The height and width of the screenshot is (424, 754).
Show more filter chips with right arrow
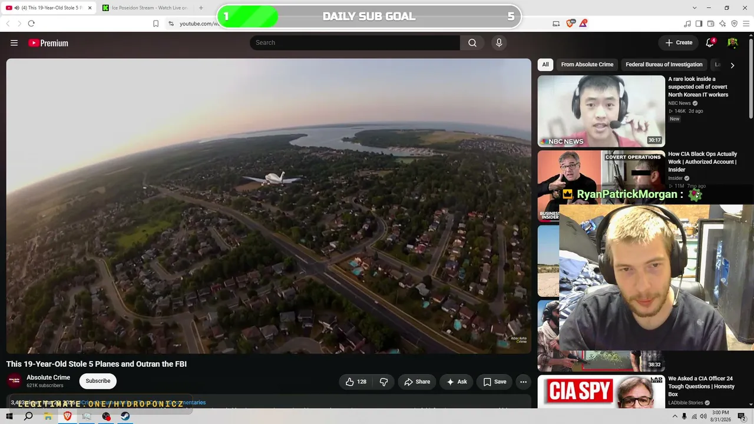[x=732, y=65]
